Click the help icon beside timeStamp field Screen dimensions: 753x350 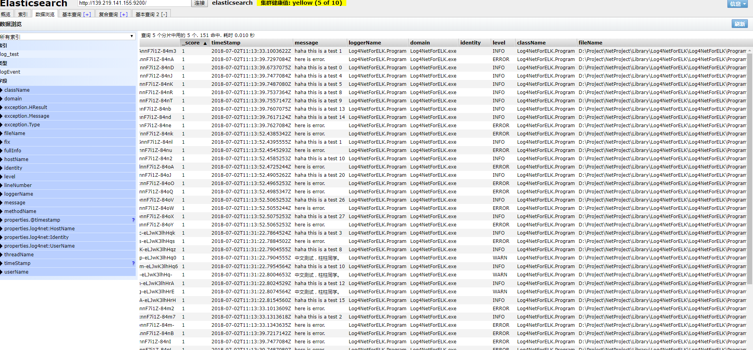click(133, 263)
